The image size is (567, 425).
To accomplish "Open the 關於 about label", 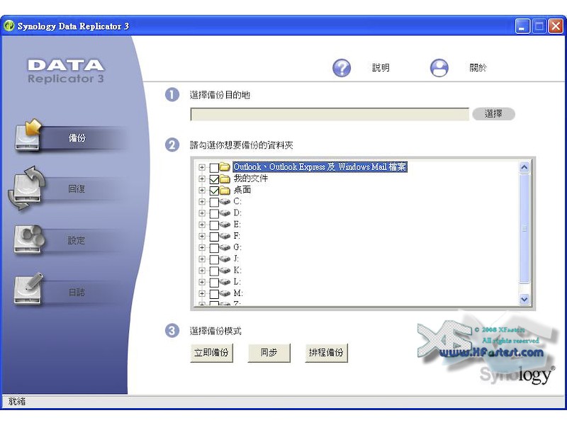I will click(478, 67).
